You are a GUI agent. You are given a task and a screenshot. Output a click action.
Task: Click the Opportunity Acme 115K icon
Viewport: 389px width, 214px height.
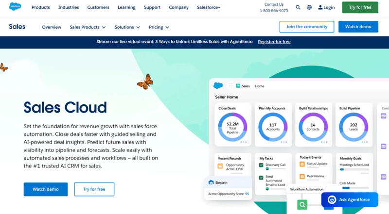point(220,166)
